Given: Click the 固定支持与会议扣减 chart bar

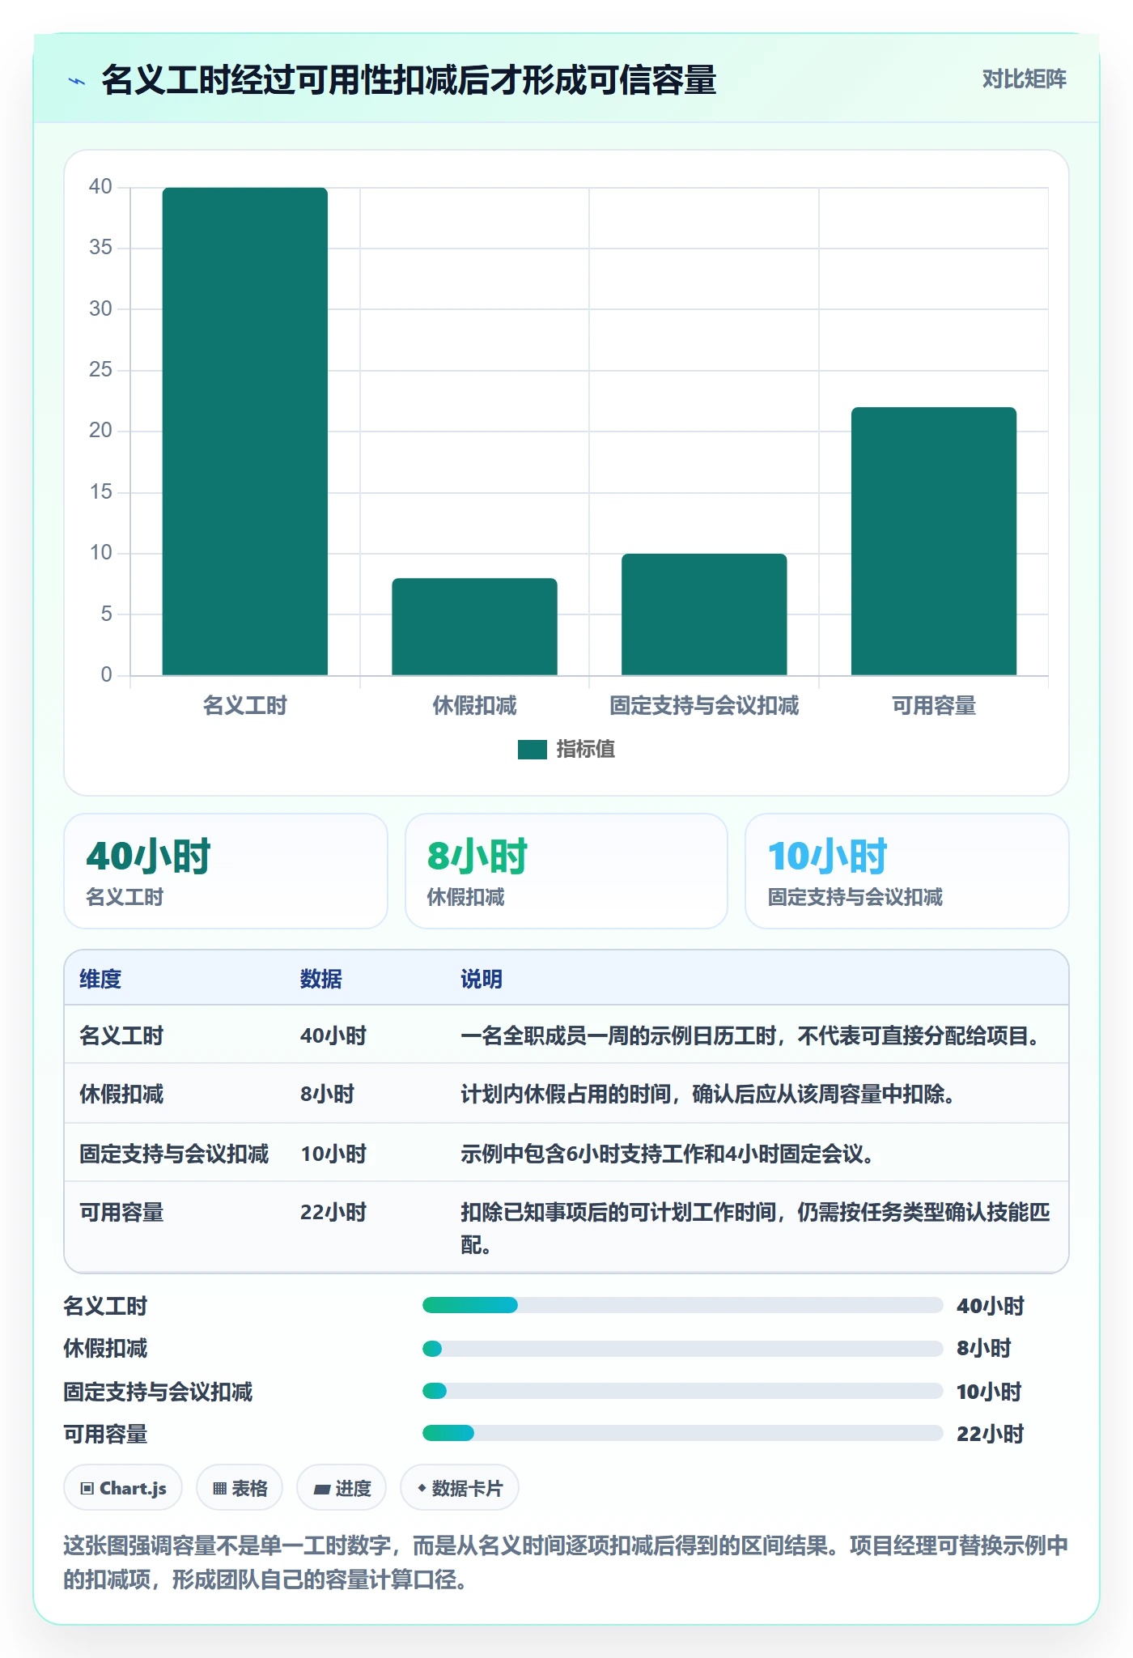Looking at the screenshot, I should pos(704,614).
